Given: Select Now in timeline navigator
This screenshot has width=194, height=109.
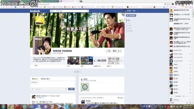Looking at the screenshot, I should tap(129, 20).
